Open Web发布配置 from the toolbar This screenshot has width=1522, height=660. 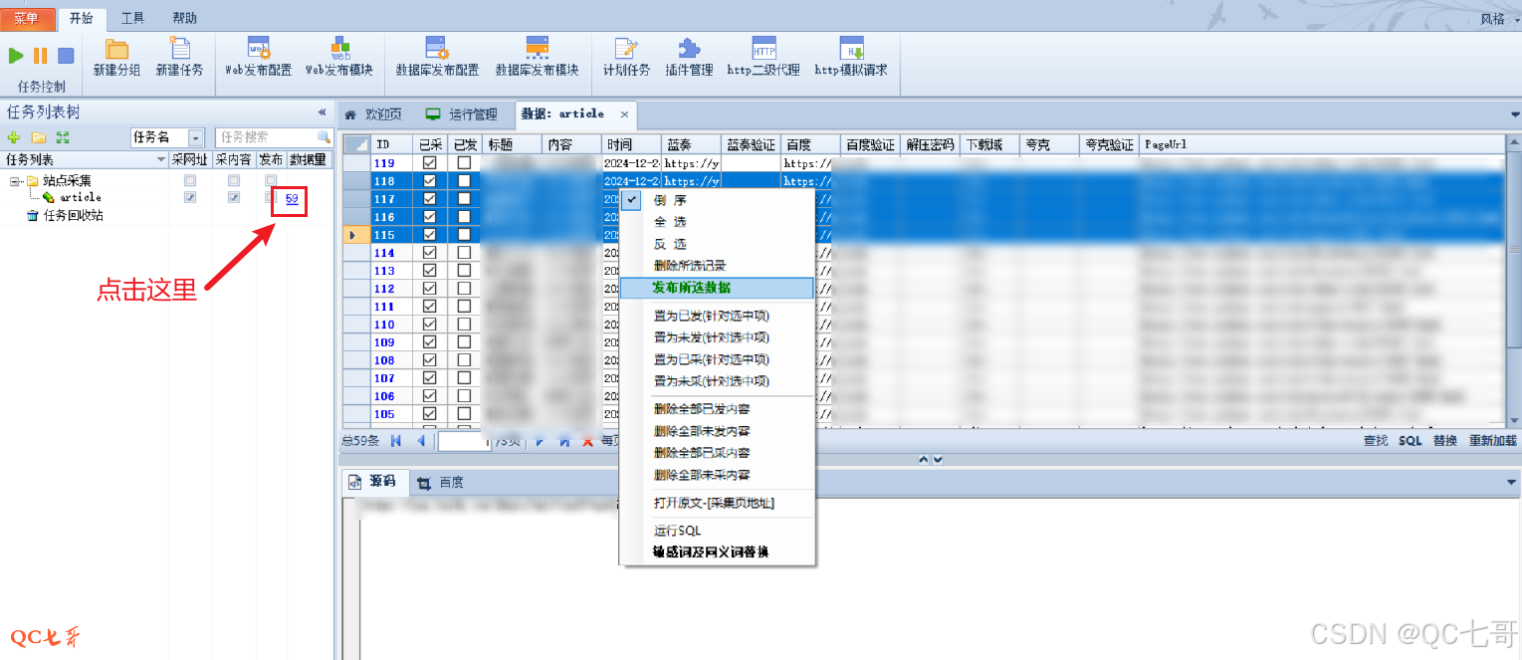[258, 50]
